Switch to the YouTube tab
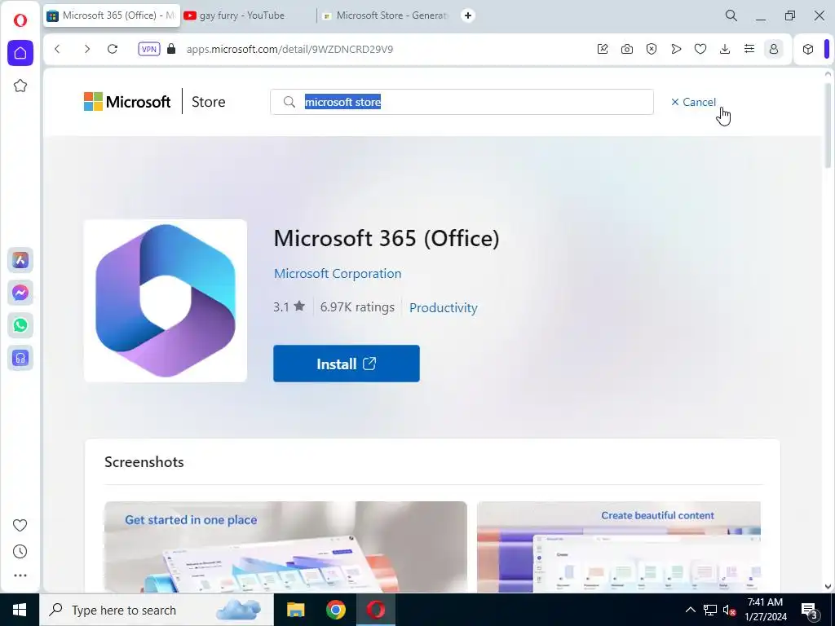This screenshot has height=626, width=835. [248, 15]
